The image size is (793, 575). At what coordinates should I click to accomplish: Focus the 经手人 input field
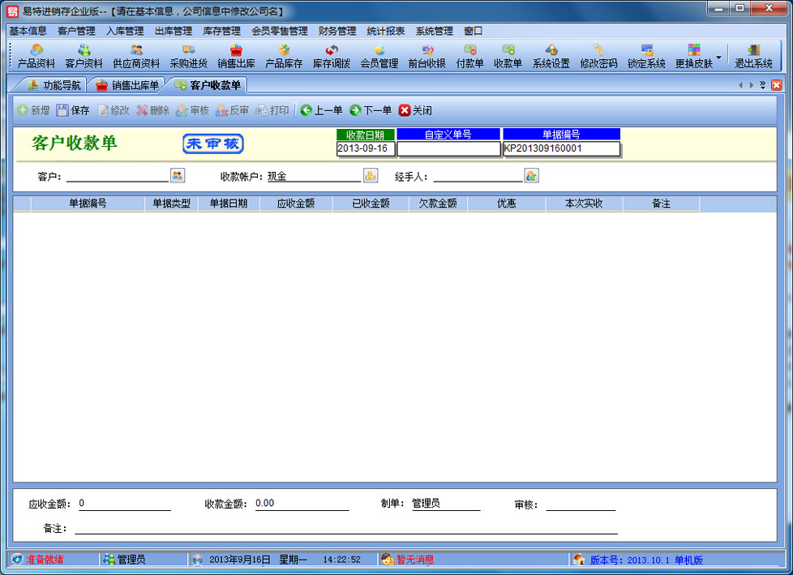pyautogui.click(x=478, y=176)
